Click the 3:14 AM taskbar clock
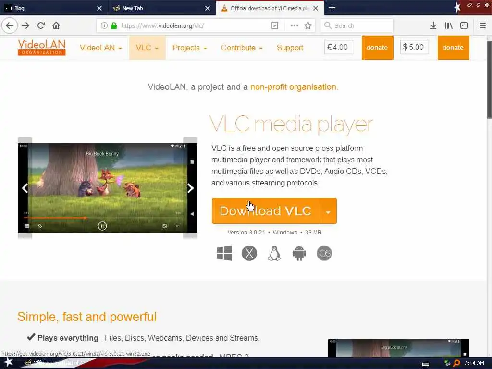Image resolution: width=492 pixels, height=369 pixels. 474,363
